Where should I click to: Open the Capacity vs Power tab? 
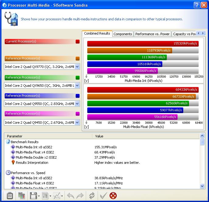click(184, 34)
